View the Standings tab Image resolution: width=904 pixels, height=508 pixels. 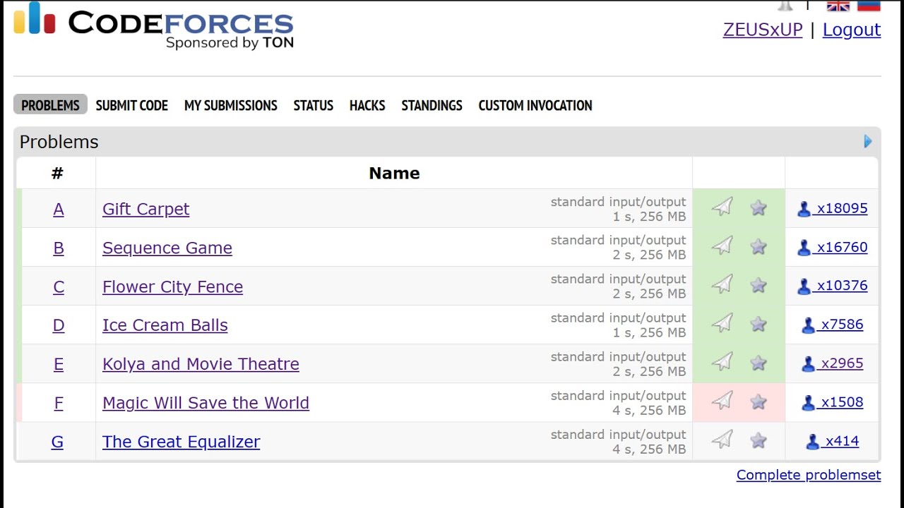(x=432, y=105)
